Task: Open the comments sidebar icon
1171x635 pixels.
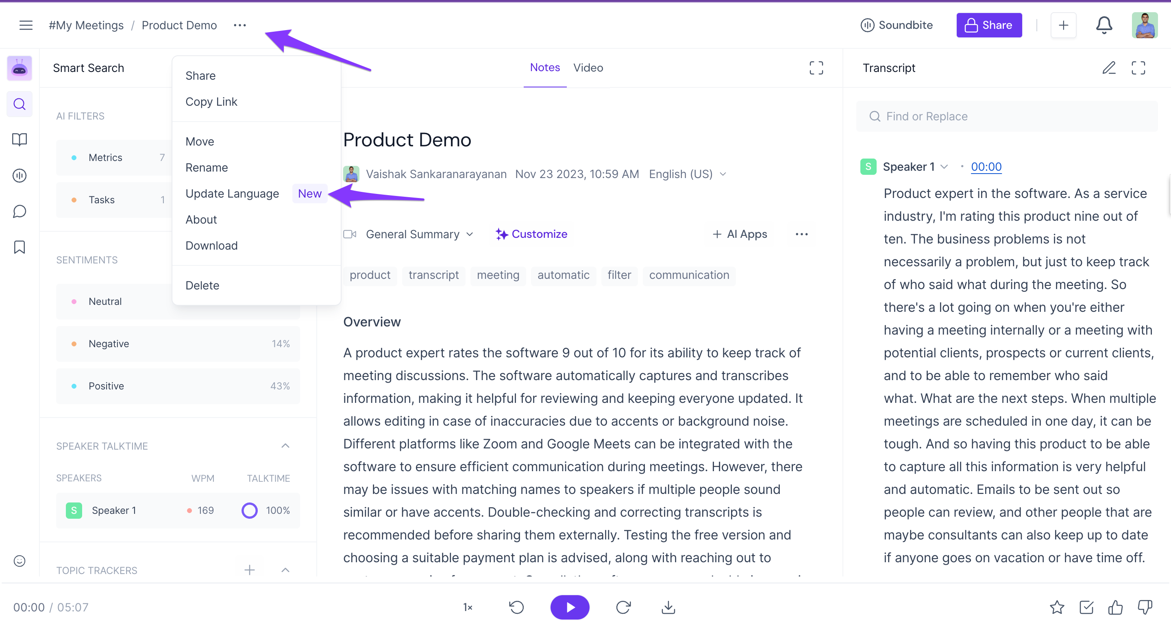Action: tap(19, 211)
